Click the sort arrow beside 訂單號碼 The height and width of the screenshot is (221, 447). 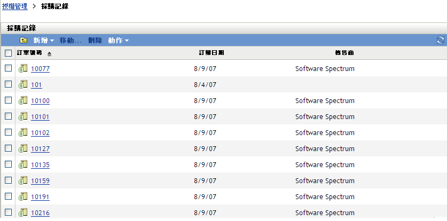click(49, 54)
